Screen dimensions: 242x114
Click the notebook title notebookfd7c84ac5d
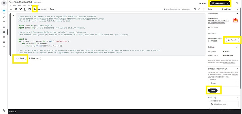(x=20, y=2)
